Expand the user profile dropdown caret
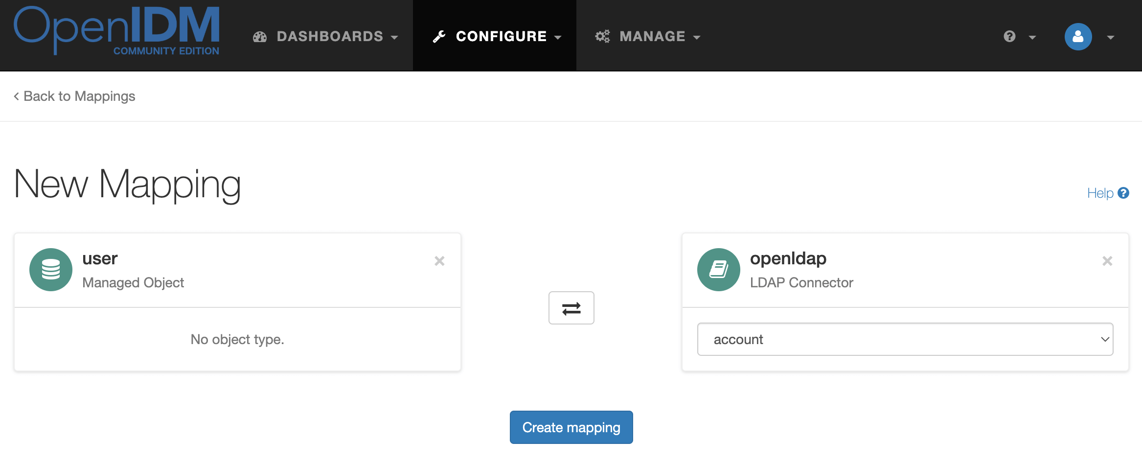The height and width of the screenshot is (464, 1142). click(x=1111, y=37)
